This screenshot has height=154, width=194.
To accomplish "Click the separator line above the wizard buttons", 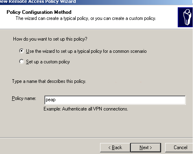I will (x=96, y=138).
